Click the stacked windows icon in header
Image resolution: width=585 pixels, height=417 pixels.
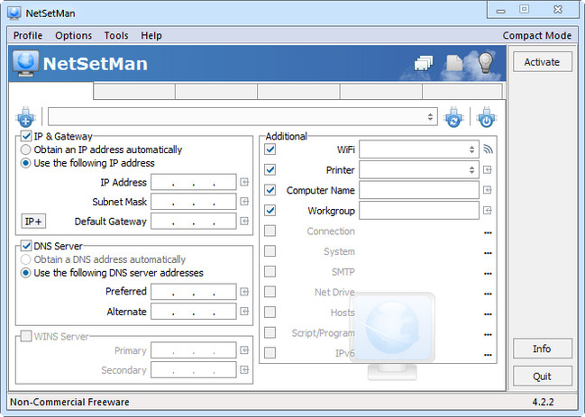424,63
